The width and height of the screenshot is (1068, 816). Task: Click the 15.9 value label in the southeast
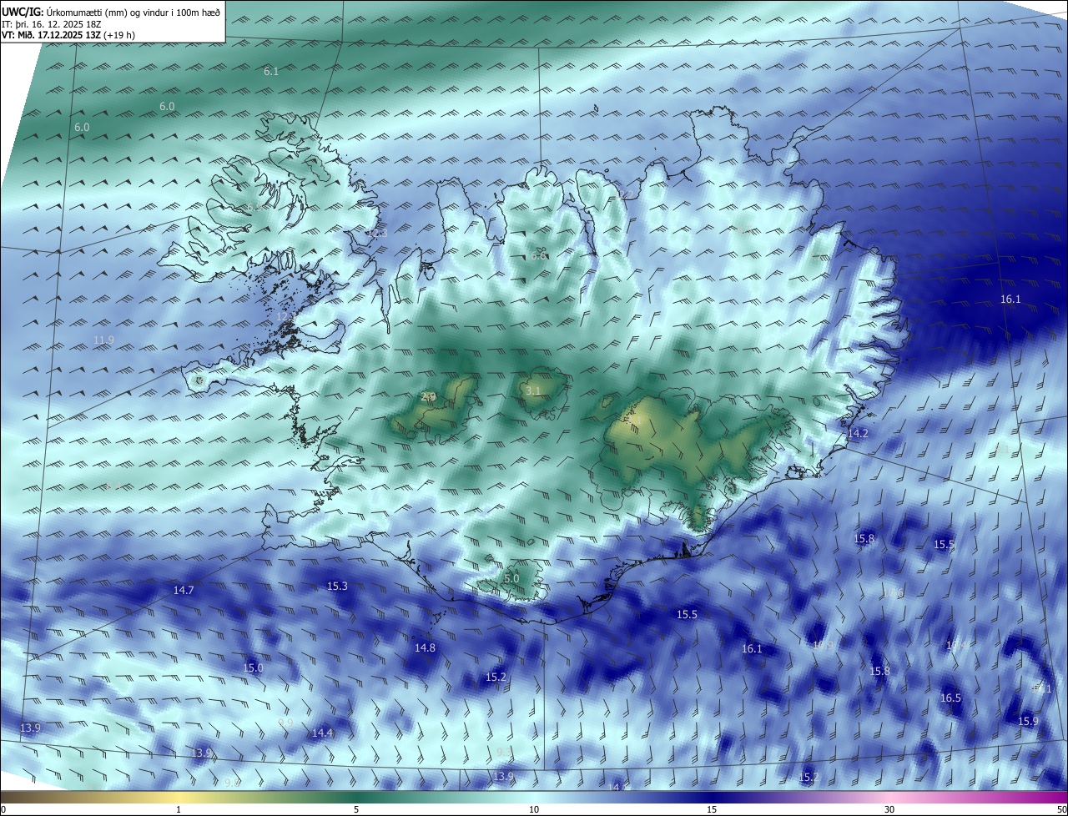coord(1028,721)
